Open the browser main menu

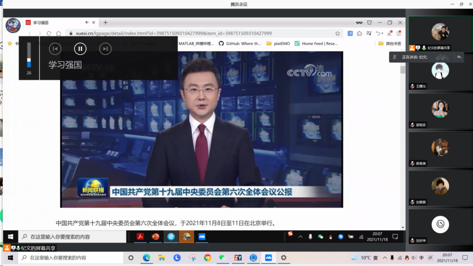(399, 33)
